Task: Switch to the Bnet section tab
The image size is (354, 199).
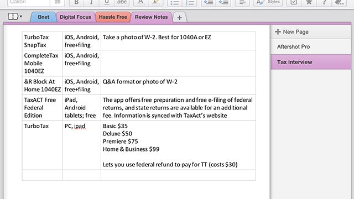Action: pos(43,17)
